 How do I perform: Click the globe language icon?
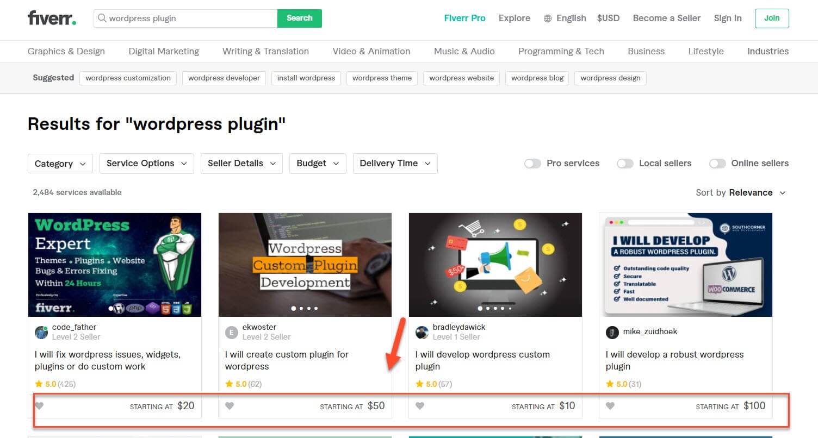548,18
